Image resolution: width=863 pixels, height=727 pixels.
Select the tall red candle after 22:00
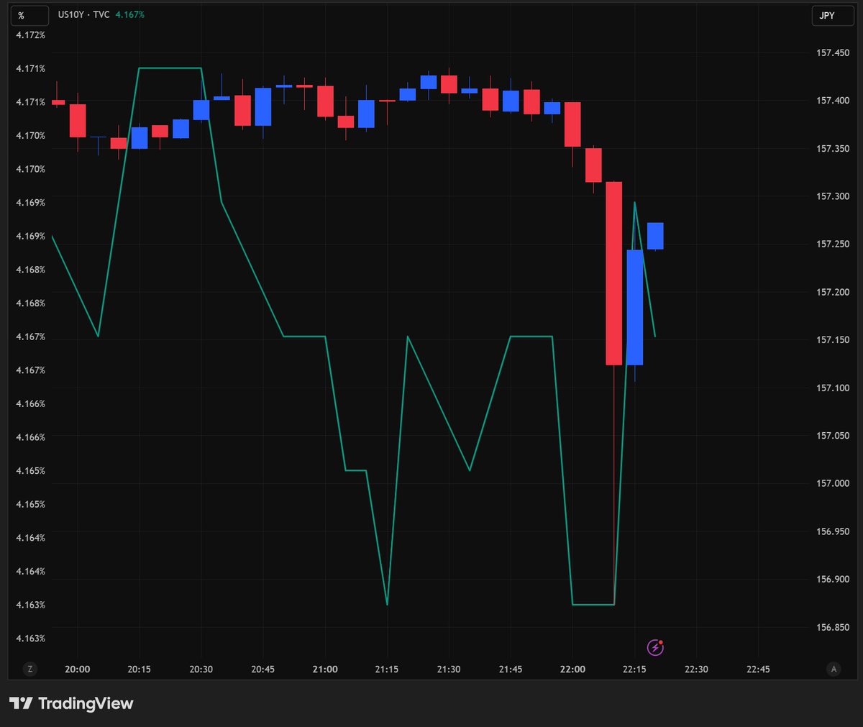pos(613,273)
